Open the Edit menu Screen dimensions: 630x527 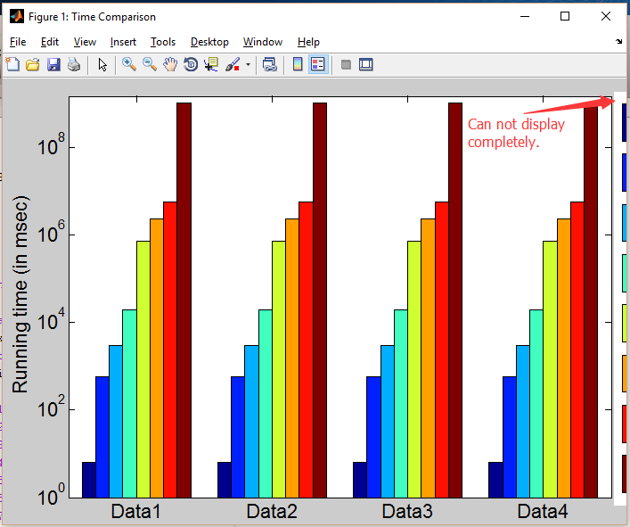click(50, 42)
